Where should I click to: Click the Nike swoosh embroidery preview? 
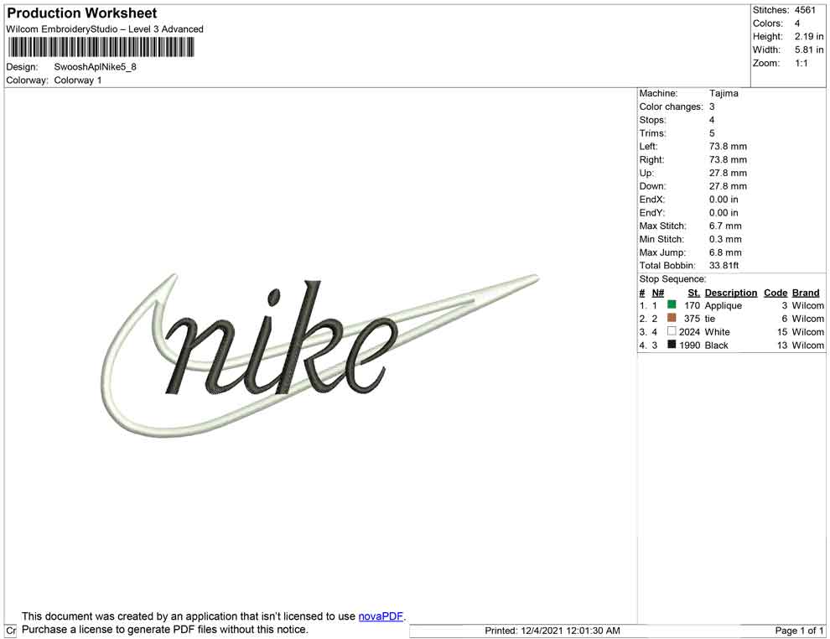pos(319,355)
